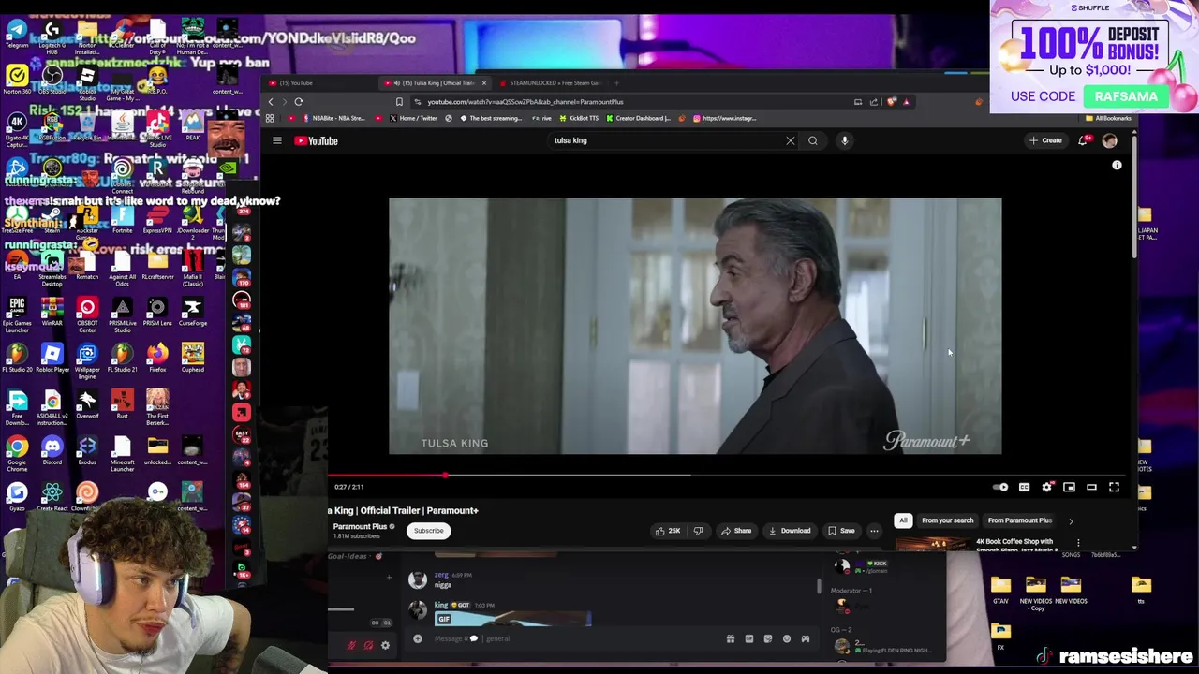The height and width of the screenshot is (674, 1199).
Task: Open the Discord desktop shortcut
Action: pyautogui.click(x=52, y=450)
